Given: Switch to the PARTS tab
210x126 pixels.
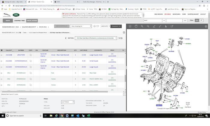Looking at the screenshot, I should [x=8, y=21].
